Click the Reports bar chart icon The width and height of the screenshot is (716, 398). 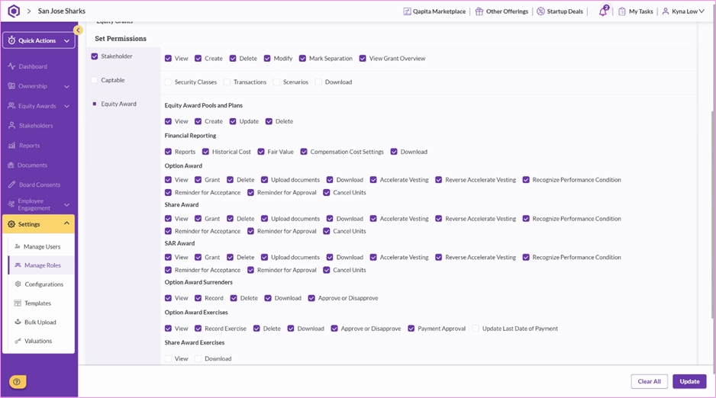11,146
